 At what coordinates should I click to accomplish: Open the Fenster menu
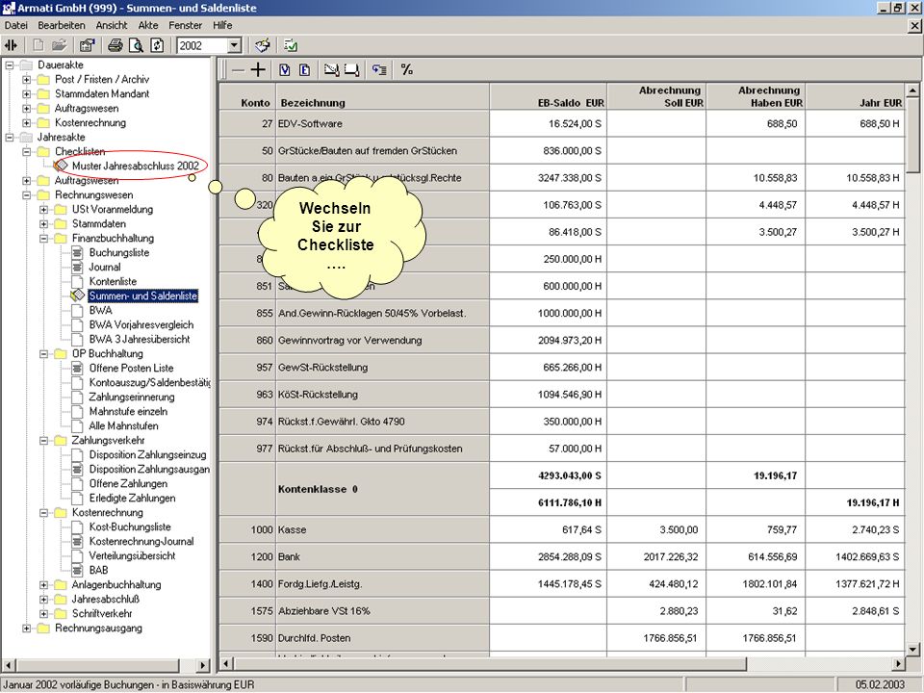pyautogui.click(x=185, y=25)
